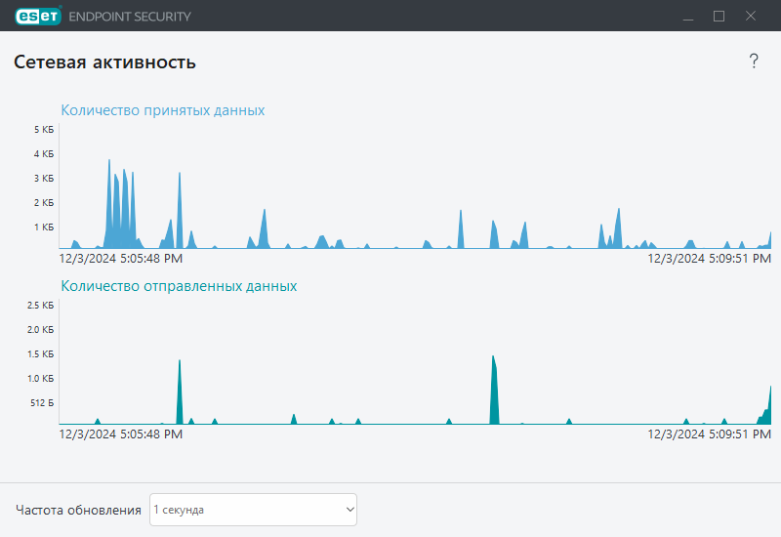Viewport: 781px width, 537px height.
Task: Click the chevron arrow of the refresh rate combo box
Action: coord(349,510)
